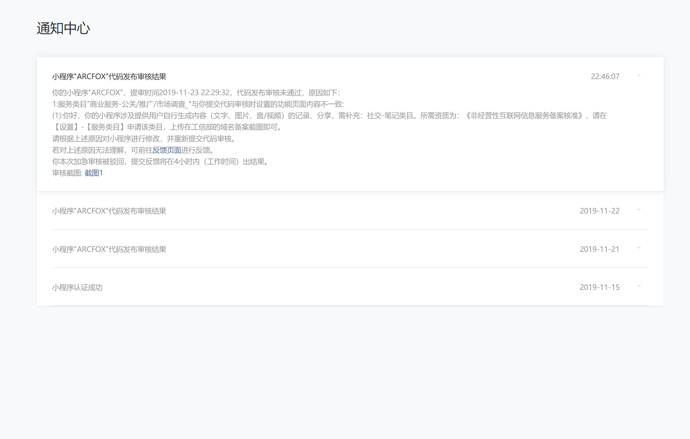This screenshot has height=439, width=690.
Task: Click the 审核截图 label
Action: [67, 173]
